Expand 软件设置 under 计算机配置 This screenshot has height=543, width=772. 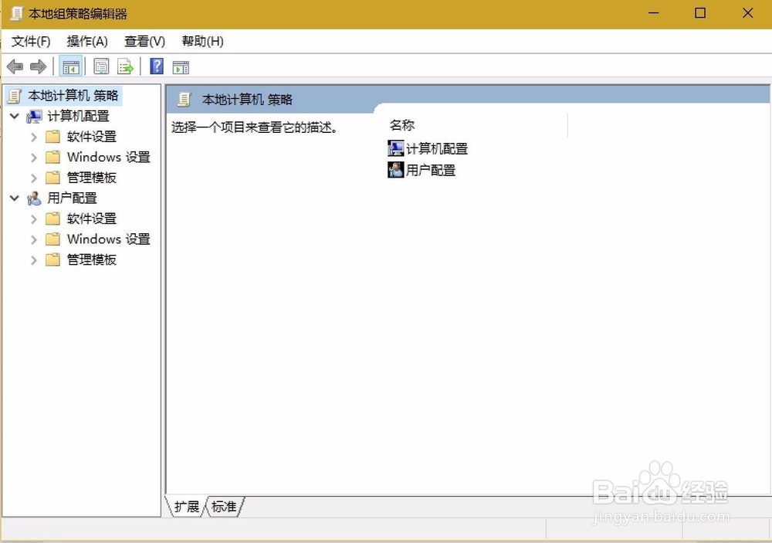pos(33,137)
